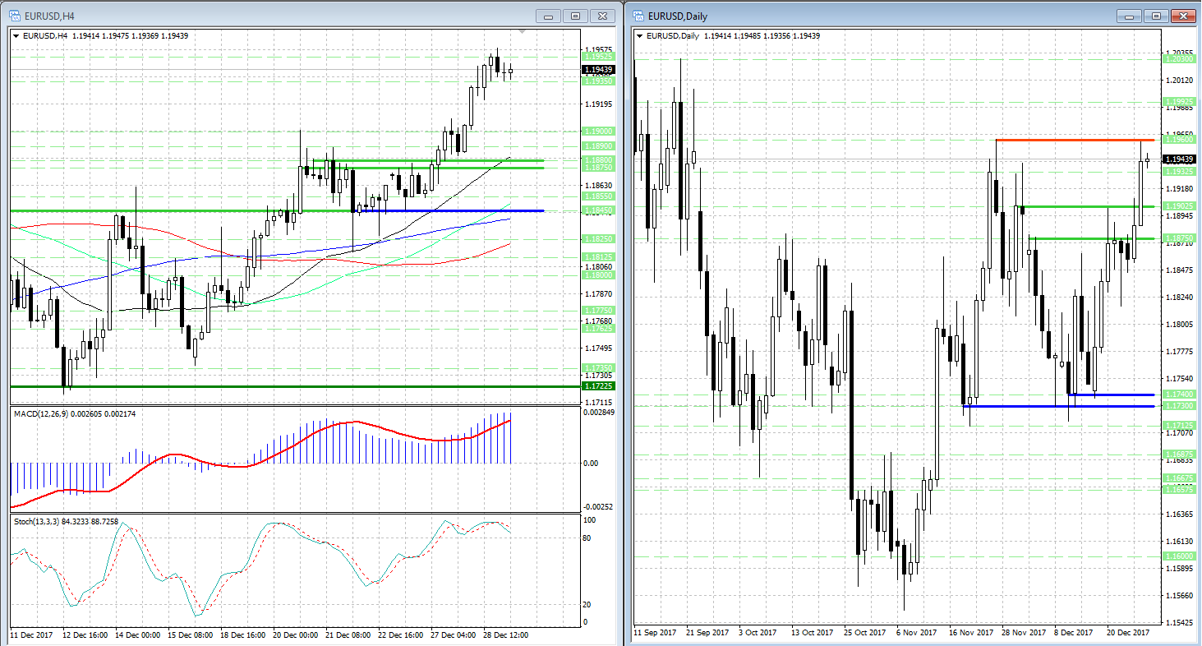This screenshot has width=1202, height=646.
Task: Close the EURUSD,Daily chart window
Action: coord(1184,16)
